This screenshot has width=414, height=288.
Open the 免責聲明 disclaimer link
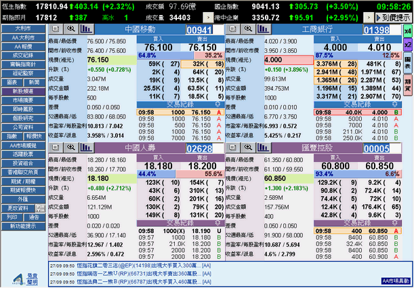point(32,279)
